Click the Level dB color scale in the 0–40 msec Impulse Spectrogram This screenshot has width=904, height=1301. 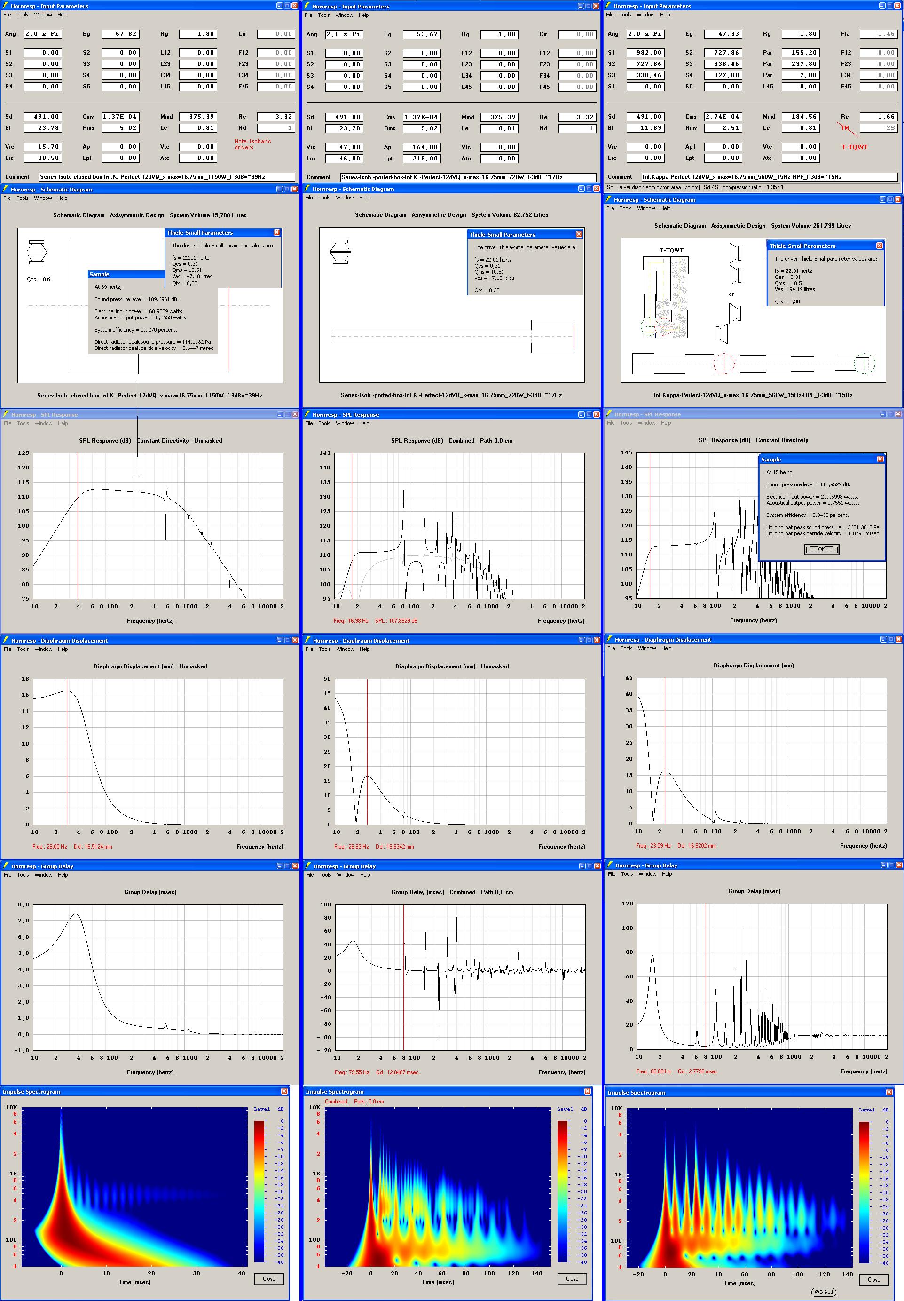(259, 1191)
